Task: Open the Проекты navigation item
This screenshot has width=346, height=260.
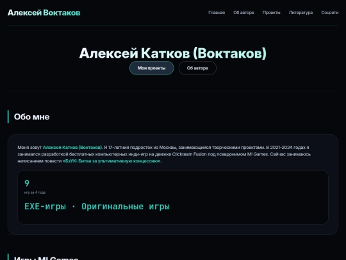Action: [x=271, y=13]
